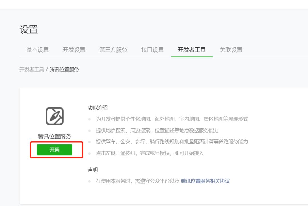Screen dimensions: 308x206
Task: Click the line about 驾车 and 公交 route planning
Action: (x=172, y=142)
